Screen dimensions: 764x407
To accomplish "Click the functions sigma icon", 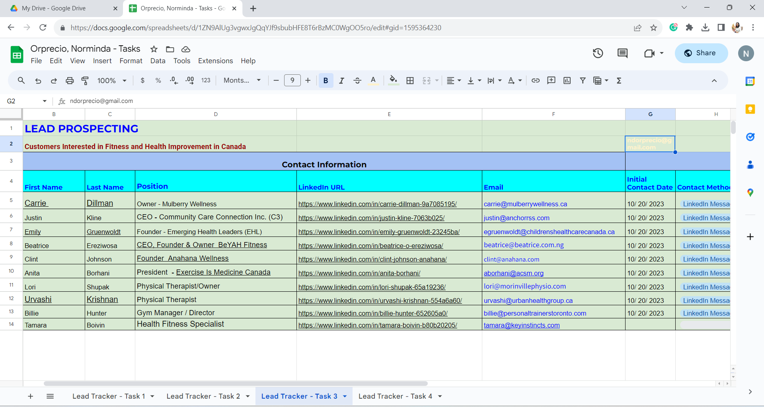I will 619,81.
